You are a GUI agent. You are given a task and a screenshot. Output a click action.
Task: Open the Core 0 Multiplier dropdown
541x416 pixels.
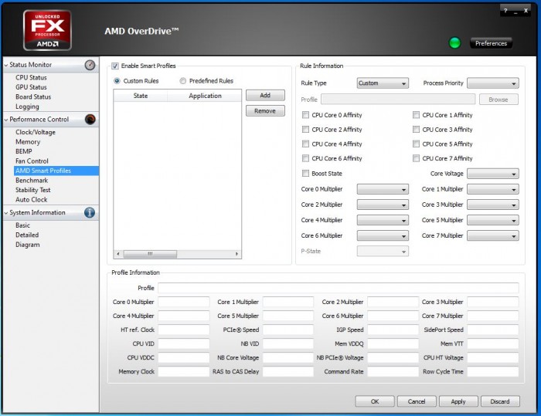click(x=383, y=189)
